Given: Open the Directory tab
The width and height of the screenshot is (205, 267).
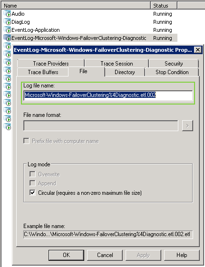Looking at the screenshot, I should click(x=125, y=72).
